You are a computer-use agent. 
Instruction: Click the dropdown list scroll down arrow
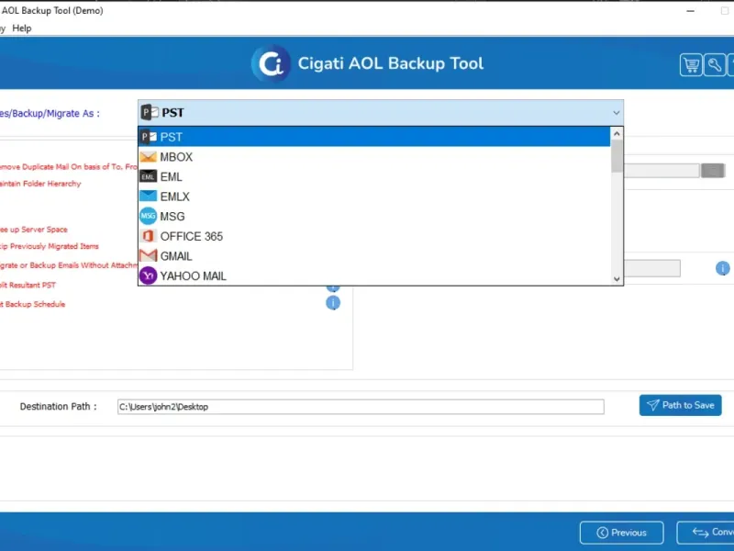617,279
